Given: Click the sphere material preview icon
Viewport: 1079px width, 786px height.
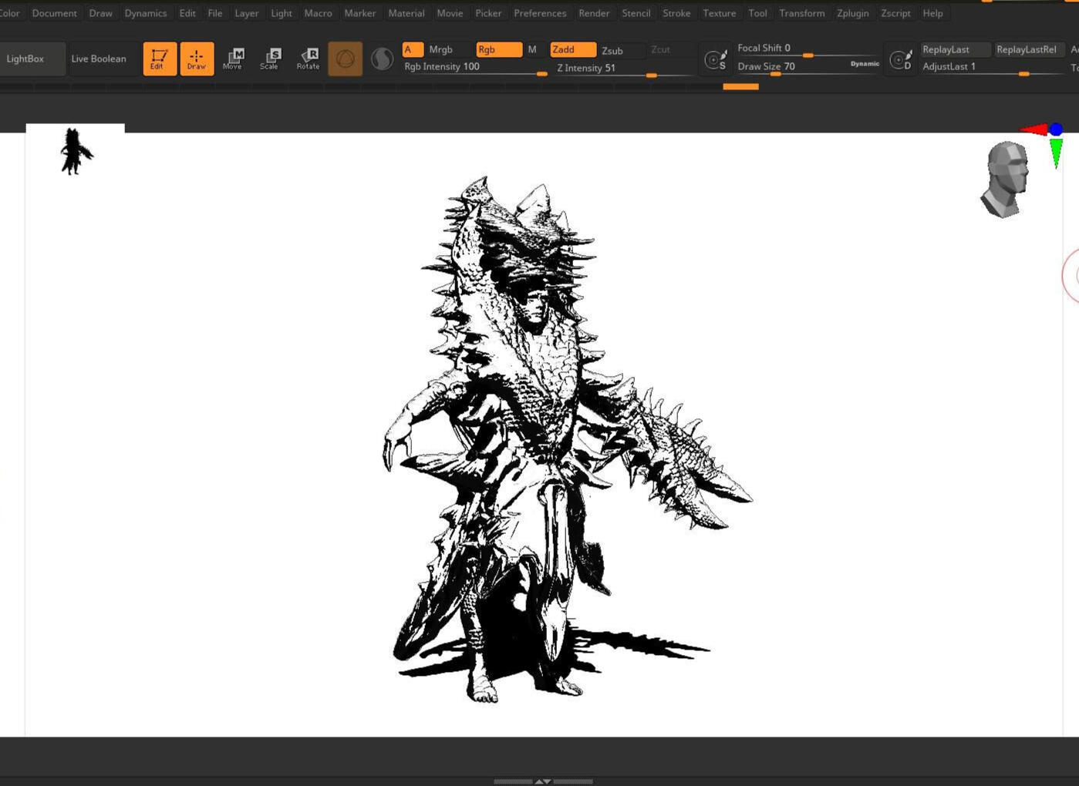Looking at the screenshot, I should coord(382,59).
